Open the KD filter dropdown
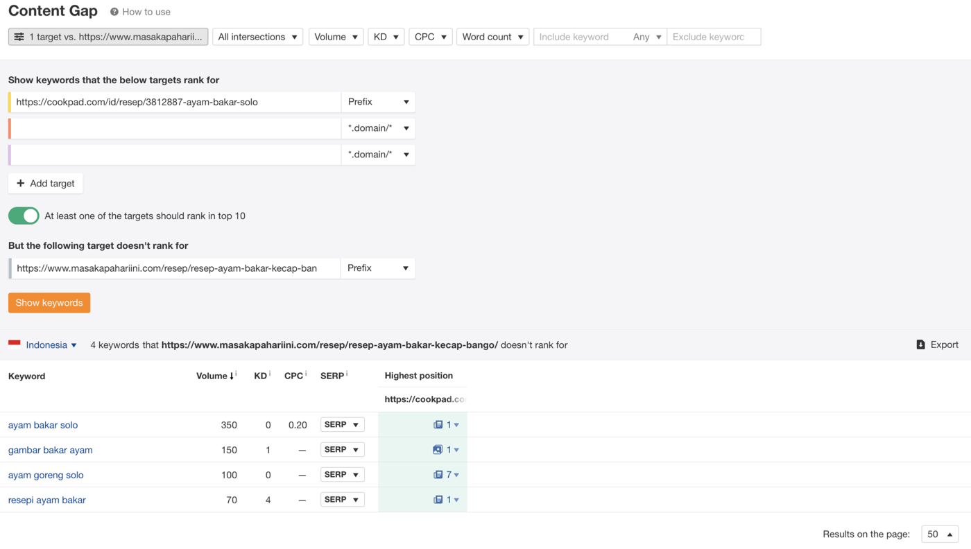Viewport: 971px width, 549px height. point(386,37)
